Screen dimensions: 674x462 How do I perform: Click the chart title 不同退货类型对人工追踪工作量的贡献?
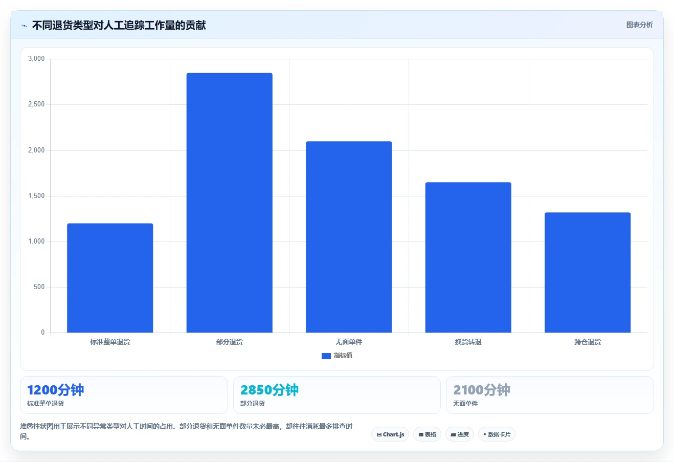[119, 25]
